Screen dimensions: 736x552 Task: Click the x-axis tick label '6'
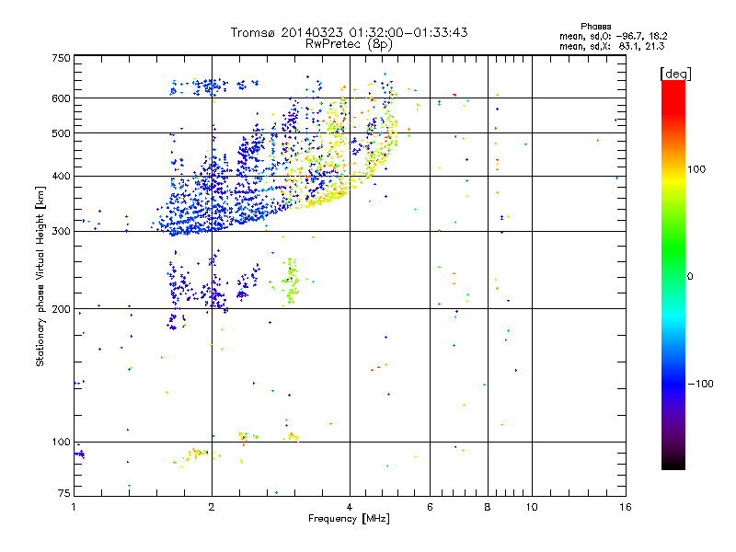click(x=430, y=507)
